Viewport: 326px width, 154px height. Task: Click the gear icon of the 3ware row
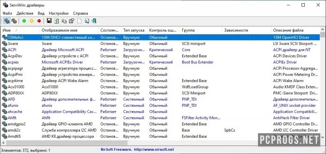[4, 44]
